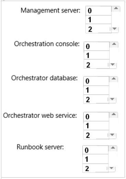Viewport: 126px width, 179px height.
Task: Select 0 for Orchestrator web service
Action: pos(96,117)
